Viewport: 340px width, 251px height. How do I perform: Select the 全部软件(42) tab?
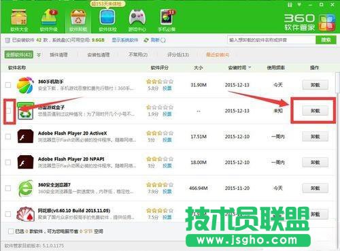pyautogui.click(x=19, y=54)
